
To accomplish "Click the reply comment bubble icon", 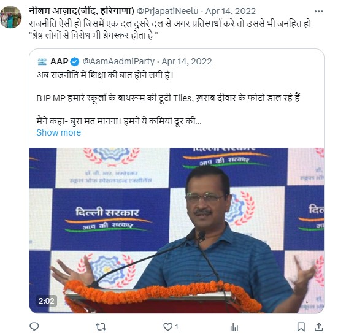I will [34, 326].
